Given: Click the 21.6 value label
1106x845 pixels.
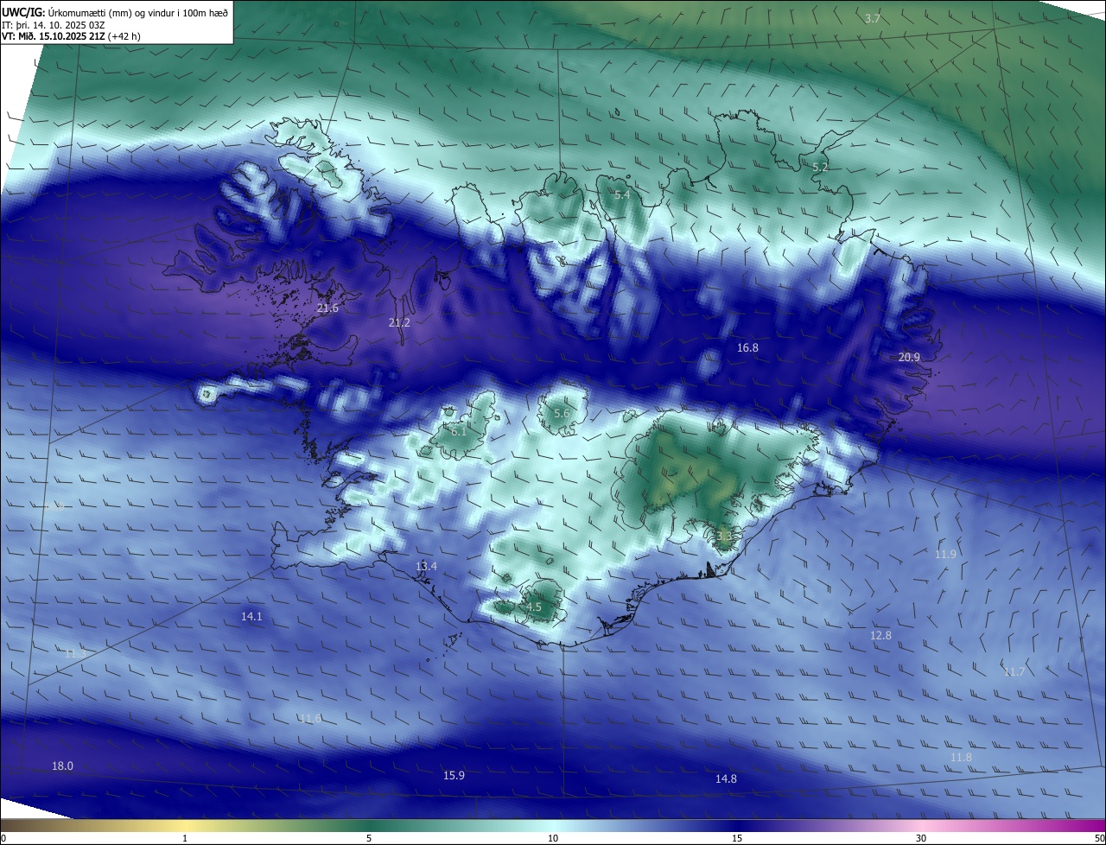Looking at the screenshot, I should 328,308.
